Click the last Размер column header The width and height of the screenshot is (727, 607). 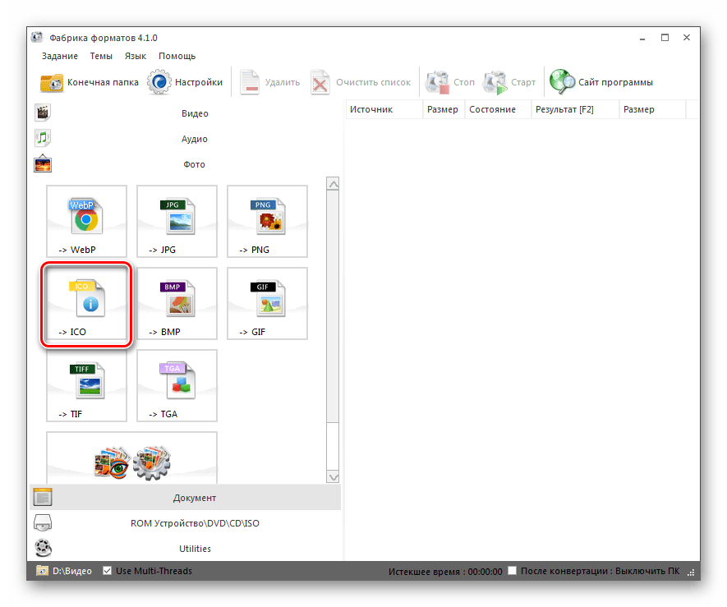coord(652,109)
